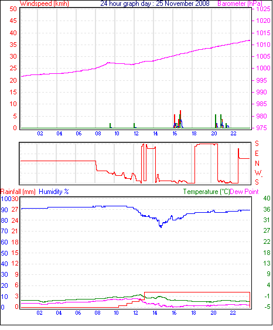Screen dimensions: 273x330
Task: Click the green 4 temperature scale value
Action: 268,285
